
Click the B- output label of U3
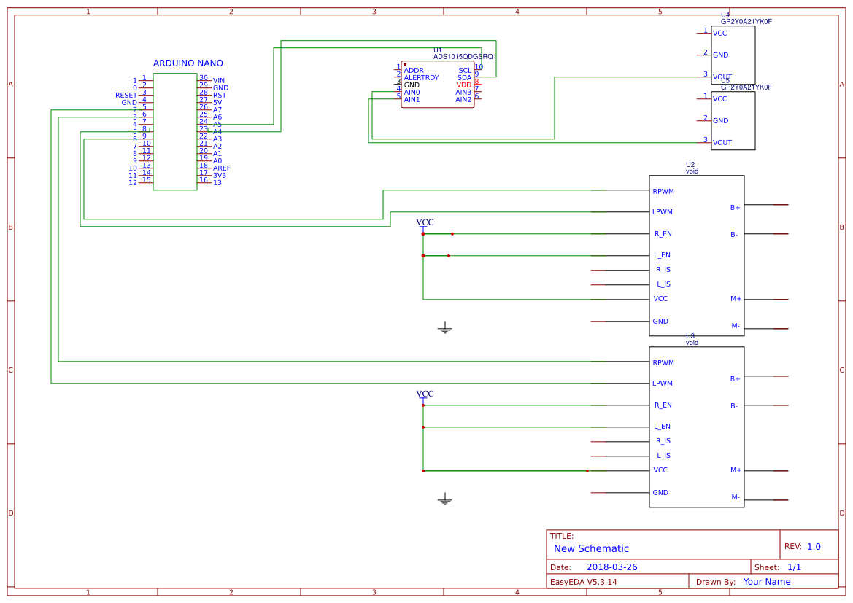[734, 406]
